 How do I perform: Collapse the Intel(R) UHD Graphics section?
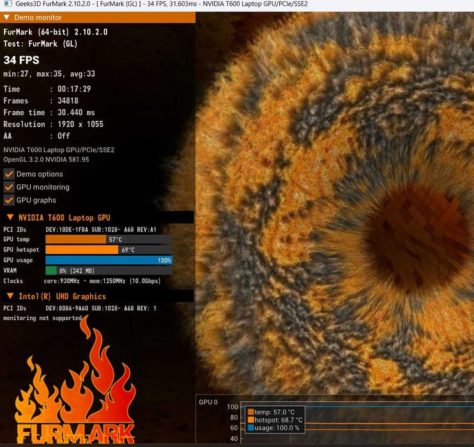[x=10, y=296]
